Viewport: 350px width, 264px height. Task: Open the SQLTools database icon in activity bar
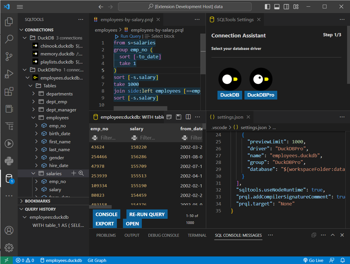point(9,178)
